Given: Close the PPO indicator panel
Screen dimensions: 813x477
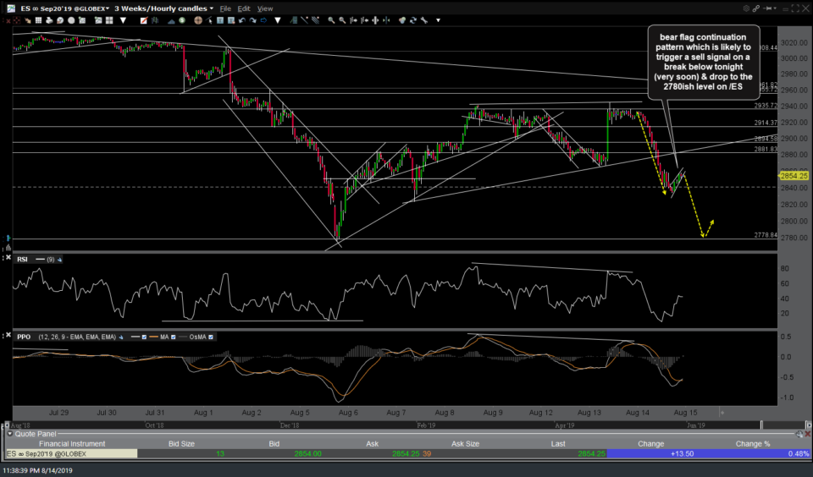Looking at the screenshot, I should click(x=8, y=335).
